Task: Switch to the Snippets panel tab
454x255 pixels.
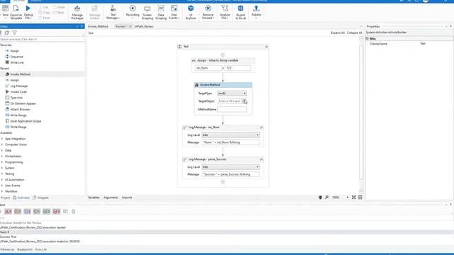Action: [40, 198]
